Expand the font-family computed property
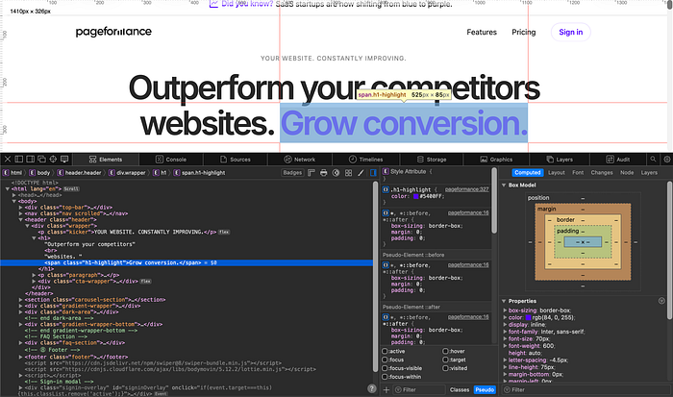This screenshot has height=397, width=673. point(505,332)
